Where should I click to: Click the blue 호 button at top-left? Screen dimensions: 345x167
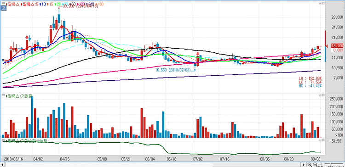[x=3, y=8]
